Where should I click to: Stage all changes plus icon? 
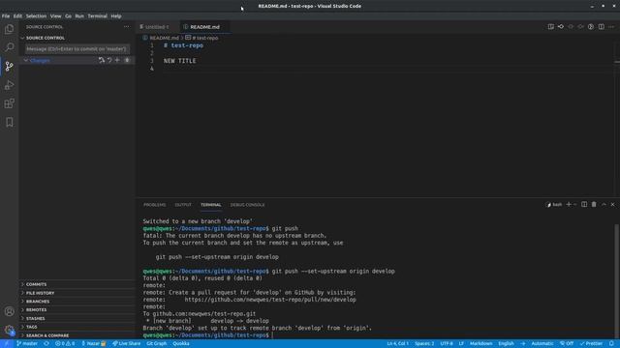pos(117,60)
